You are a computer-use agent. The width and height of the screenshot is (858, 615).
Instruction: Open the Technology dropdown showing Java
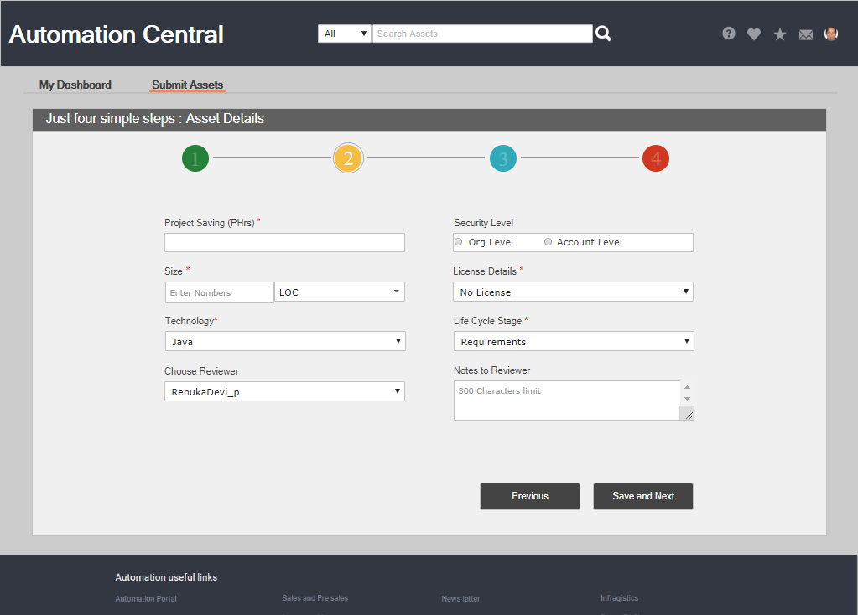(x=285, y=342)
